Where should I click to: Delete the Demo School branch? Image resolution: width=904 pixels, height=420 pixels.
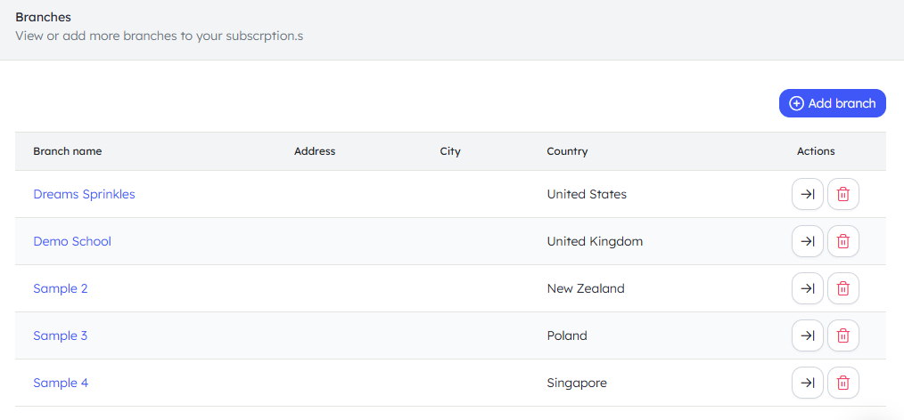[842, 241]
